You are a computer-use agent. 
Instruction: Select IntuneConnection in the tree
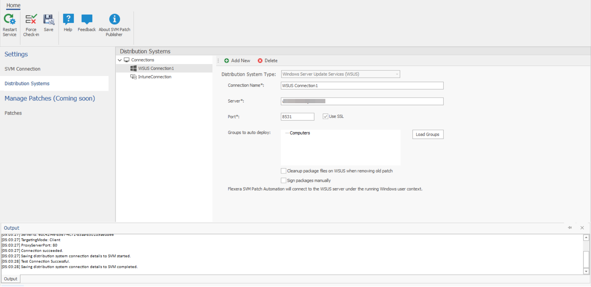155,77
